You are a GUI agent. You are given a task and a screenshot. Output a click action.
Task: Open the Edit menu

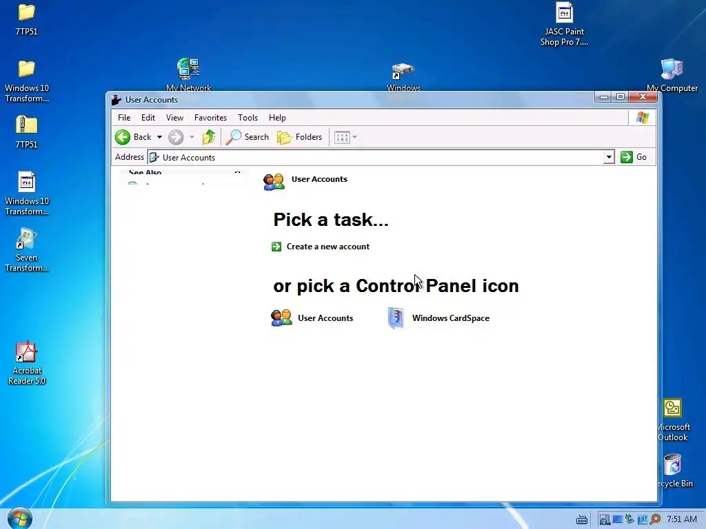[148, 118]
